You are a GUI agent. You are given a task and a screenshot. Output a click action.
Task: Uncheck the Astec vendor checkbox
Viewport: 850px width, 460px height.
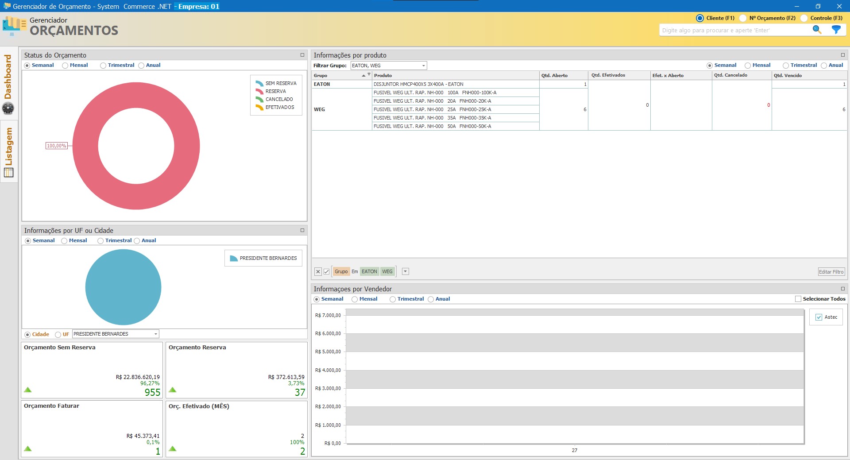819,317
